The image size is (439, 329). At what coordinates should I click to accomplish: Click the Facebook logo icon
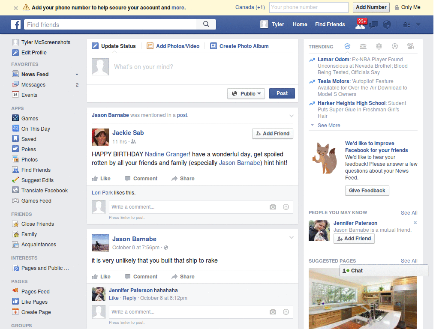16,24
